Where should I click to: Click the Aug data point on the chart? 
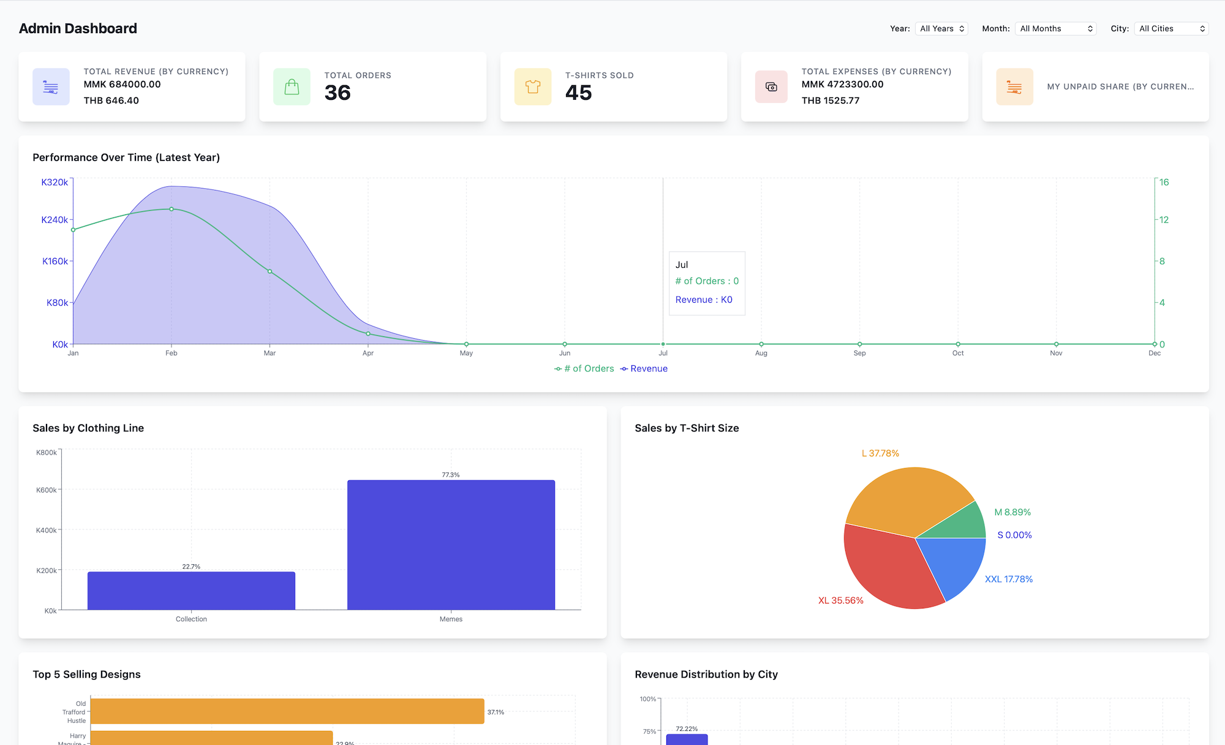[x=761, y=344]
